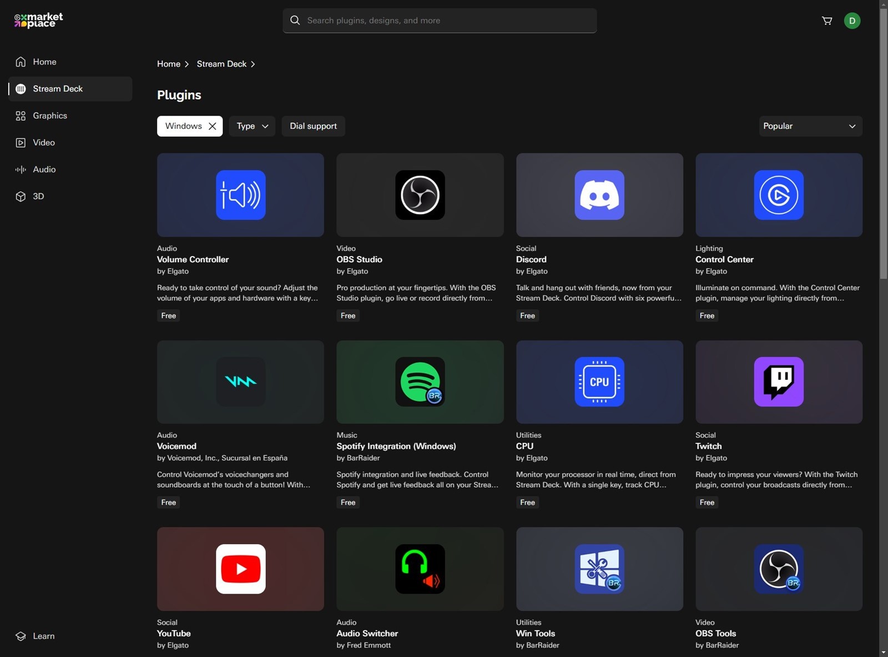Viewport: 888px width, 657px height.
Task: Open Learn in the sidebar
Action: tap(70, 636)
